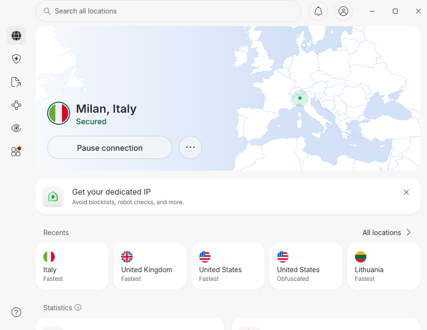
Task: Dismiss the dedicated IP banner
Action: point(406,192)
